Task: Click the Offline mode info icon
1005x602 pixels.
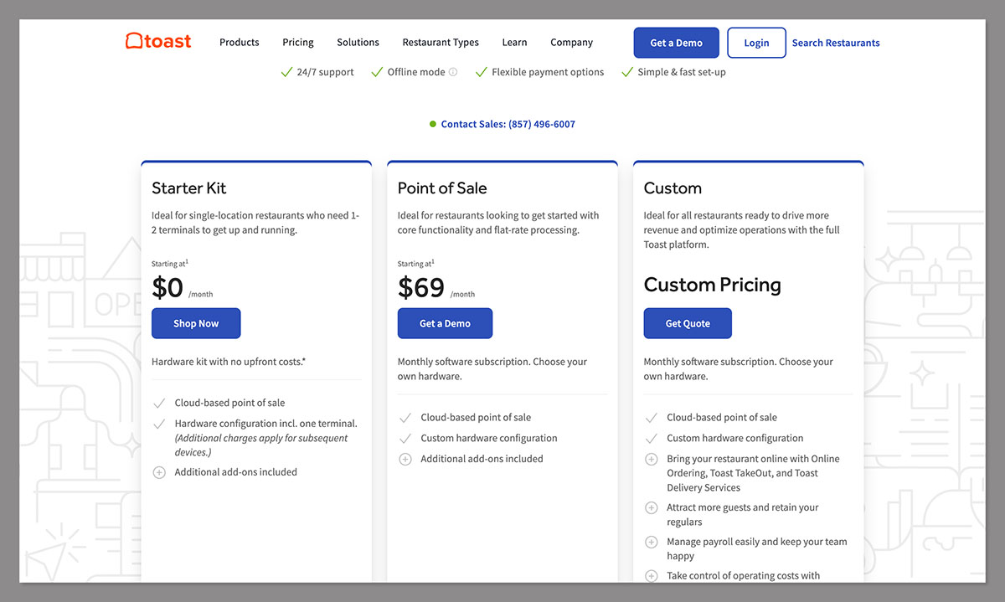Action: (453, 72)
